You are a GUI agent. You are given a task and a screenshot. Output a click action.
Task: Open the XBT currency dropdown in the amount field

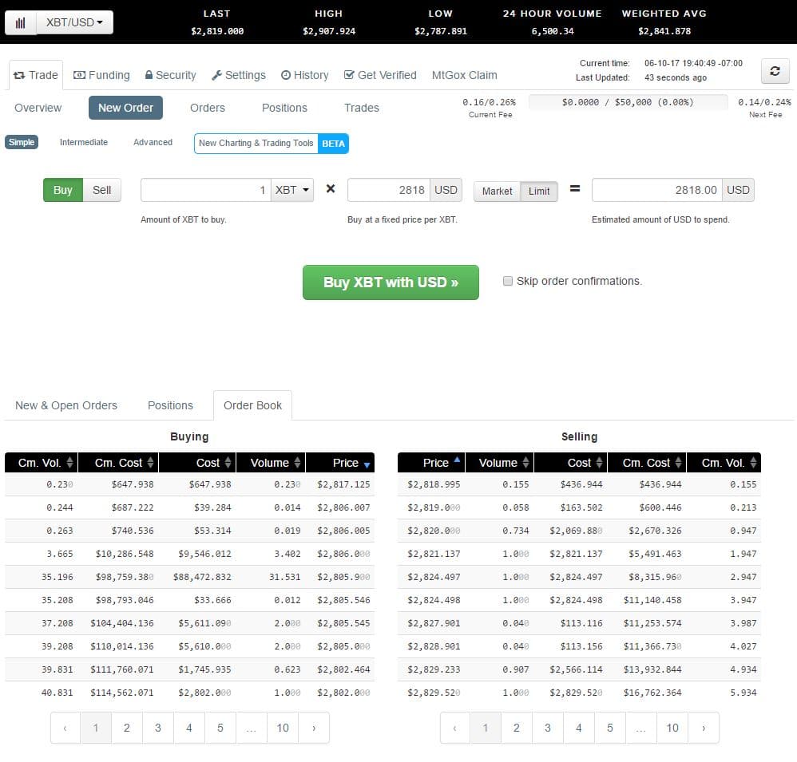click(x=292, y=190)
